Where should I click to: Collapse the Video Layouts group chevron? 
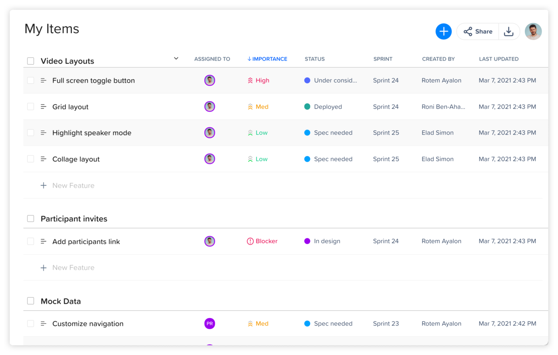coord(176,59)
